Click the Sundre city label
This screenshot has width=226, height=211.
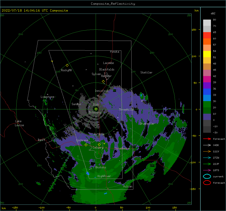coord(76,104)
